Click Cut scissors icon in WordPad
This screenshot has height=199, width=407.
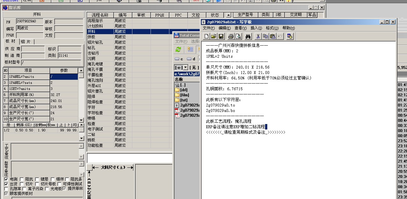[258, 36]
